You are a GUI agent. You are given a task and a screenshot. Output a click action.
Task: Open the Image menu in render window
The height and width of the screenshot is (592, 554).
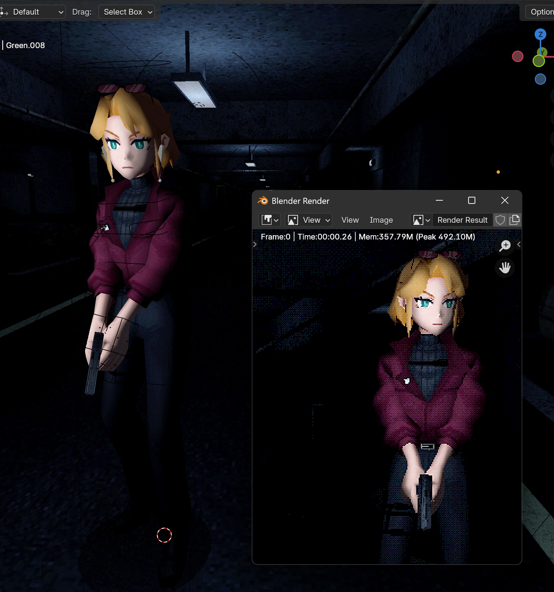pos(381,220)
